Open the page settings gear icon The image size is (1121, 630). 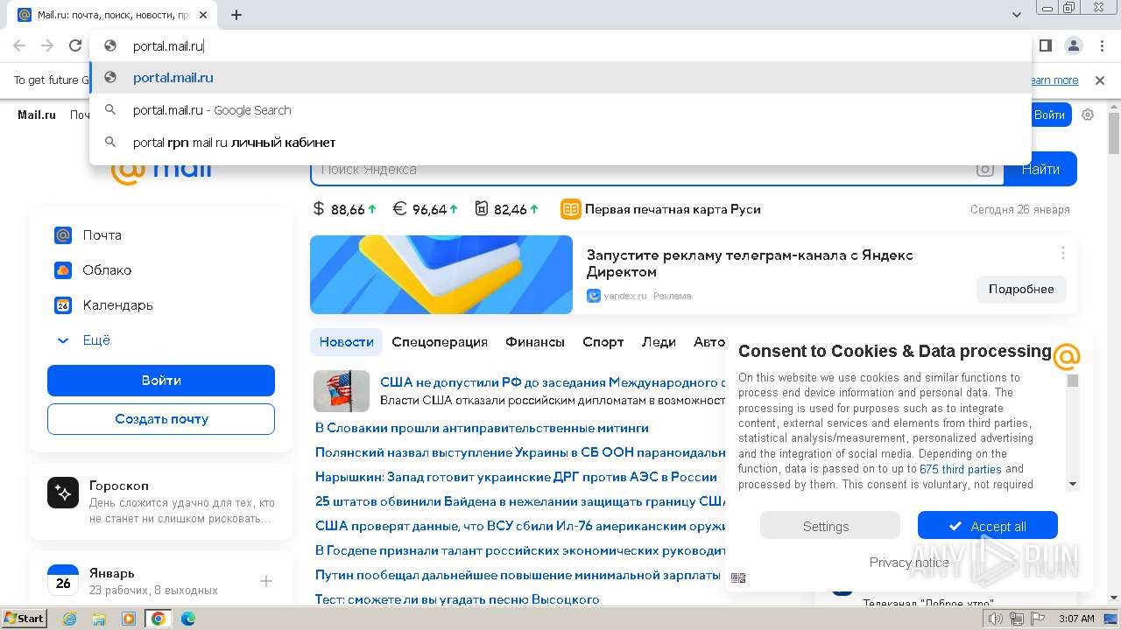[x=1088, y=115]
